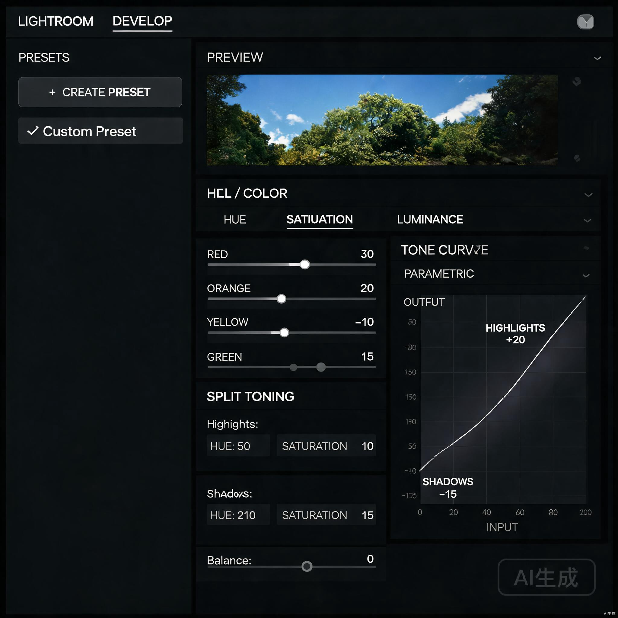Click the upper icon right of preview image
The height and width of the screenshot is (618, 618).
[x=576, y=81]
